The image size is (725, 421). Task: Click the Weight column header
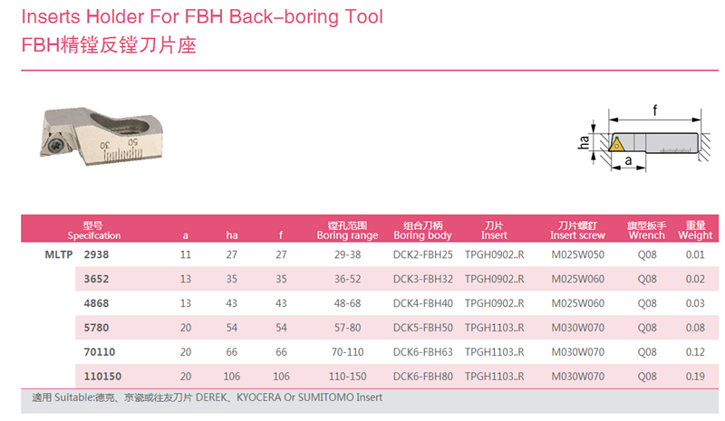point(695,230)
